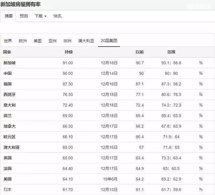Open the 新加坡 country link
Screen dimensions: 215x195
(10, 63)
